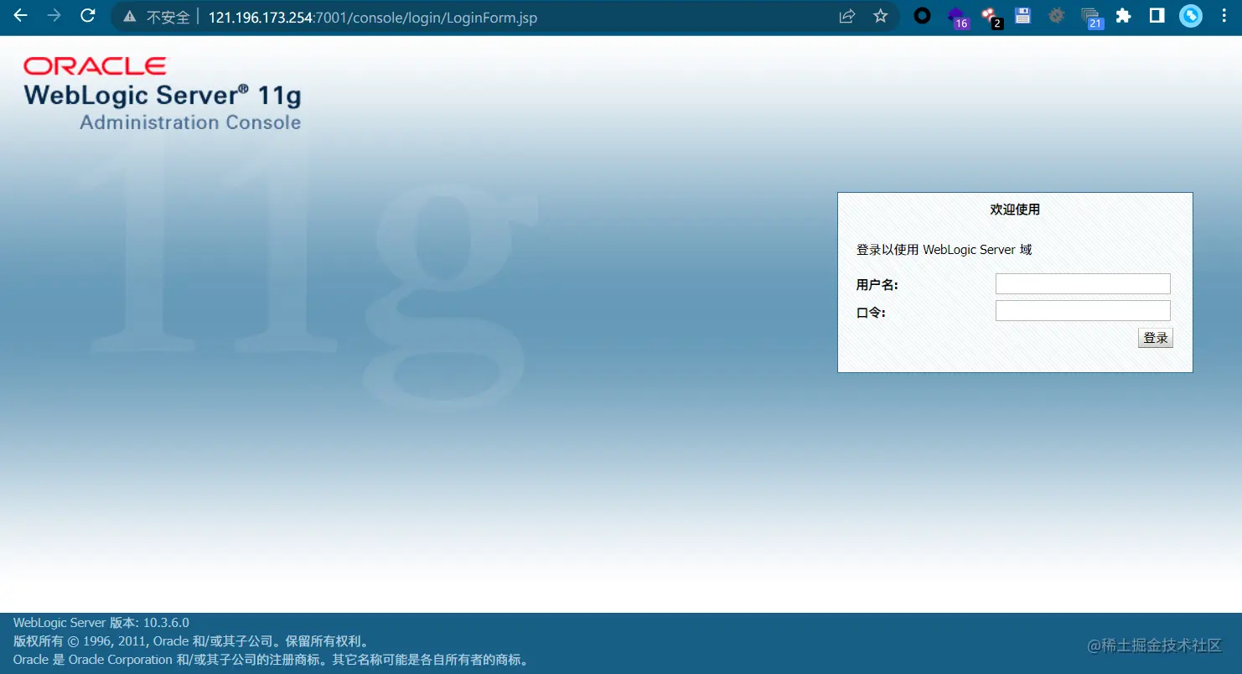
Task: Click the 不安全 security label
Action: pyautogui.click(x=168, y=18)
